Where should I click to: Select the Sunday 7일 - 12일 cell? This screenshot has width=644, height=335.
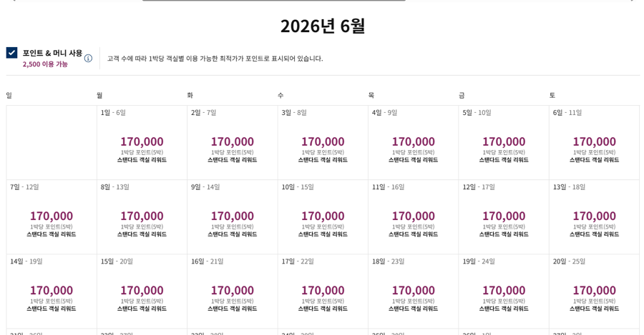52,217
